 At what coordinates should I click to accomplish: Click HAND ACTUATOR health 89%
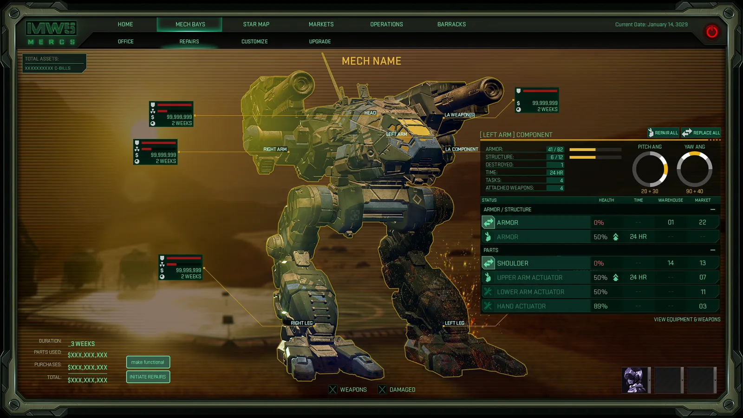(600, 307)
